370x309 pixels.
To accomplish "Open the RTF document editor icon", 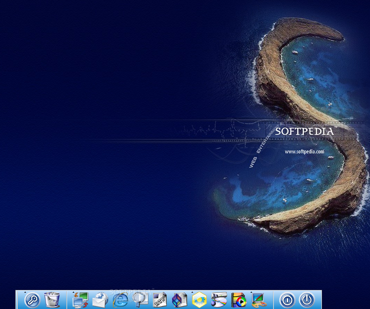I will click(160, 300).
